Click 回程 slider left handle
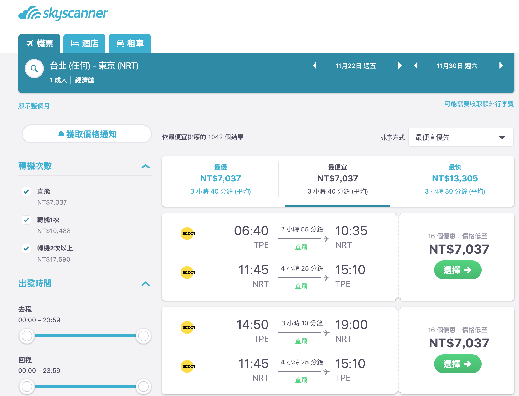Viewport: 519px width, 396px height. [x=27, y=387]
